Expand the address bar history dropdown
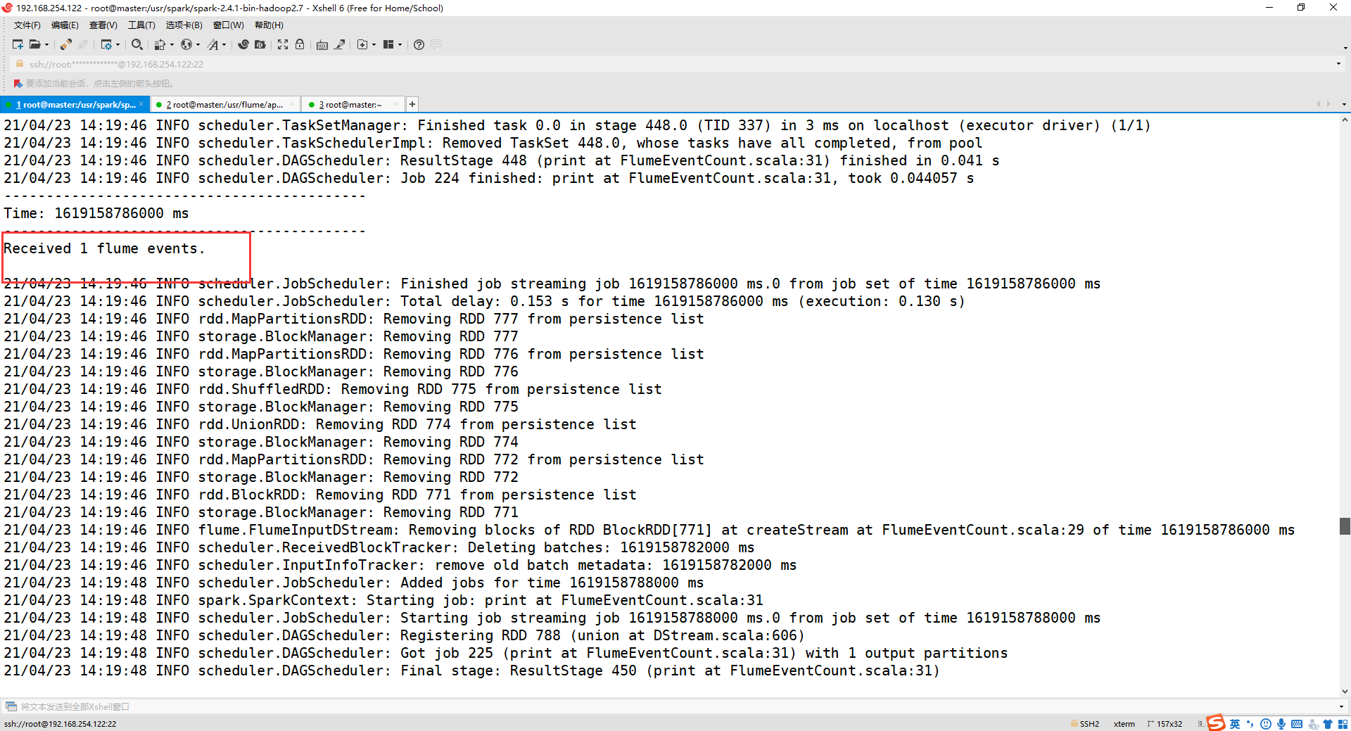Image resolution: width=1351 pixels, height=731 pixels. 1338,64
